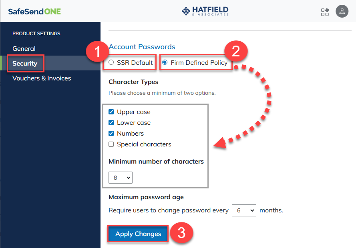This screenshot has width=356, height=248.
Task: Click the Special characters label text
Action: click(144, 144)
